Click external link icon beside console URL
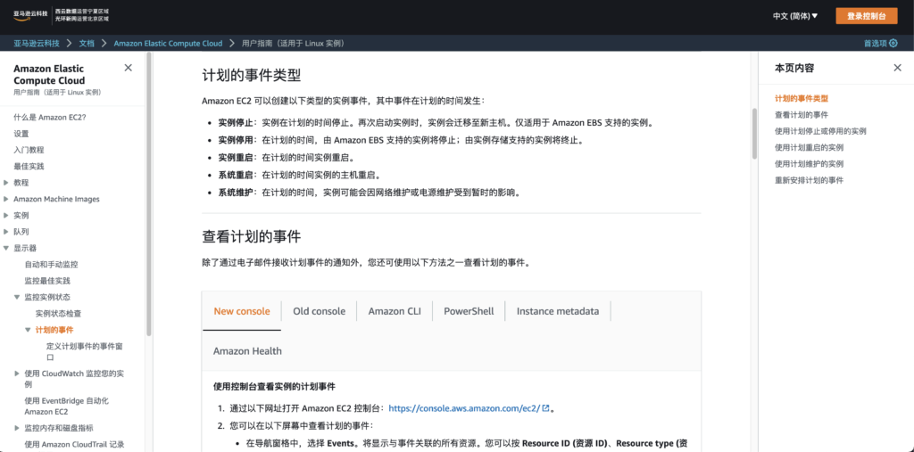Viewport: 914px width, 452px height. pyautogui.click(x=545, y=408)
